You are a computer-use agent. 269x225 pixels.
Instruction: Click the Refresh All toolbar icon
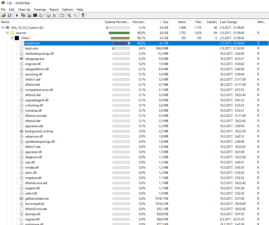10,16
